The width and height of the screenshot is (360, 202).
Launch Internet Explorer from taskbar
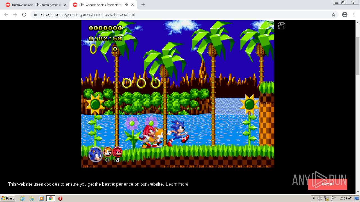pos(22,198)
